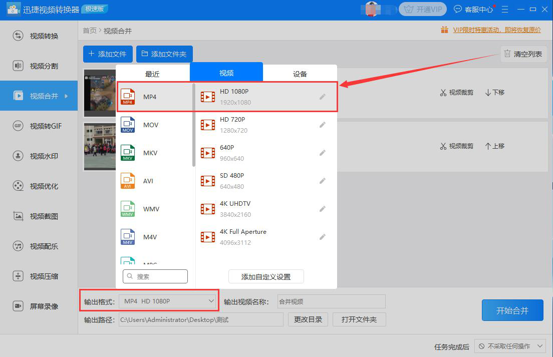Screen dimensions: 553x357
Task: Start merging with 开始合并 button
Action: 512,310
